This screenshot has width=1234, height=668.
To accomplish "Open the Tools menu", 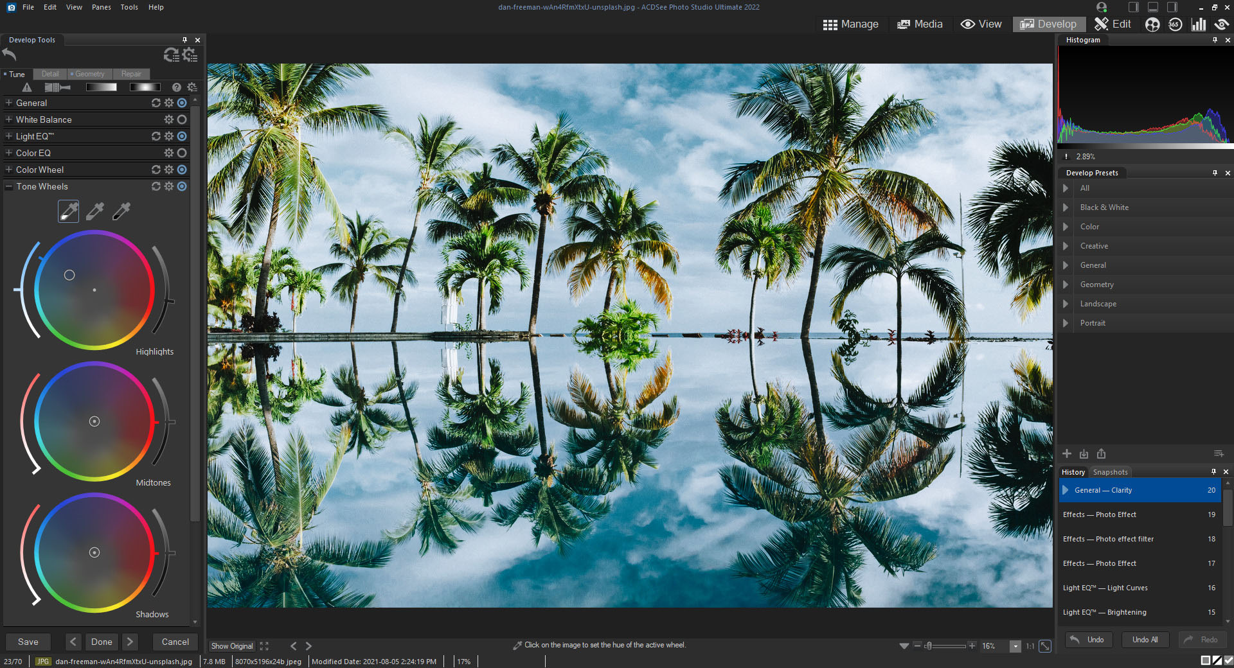I will coord(129,7).
